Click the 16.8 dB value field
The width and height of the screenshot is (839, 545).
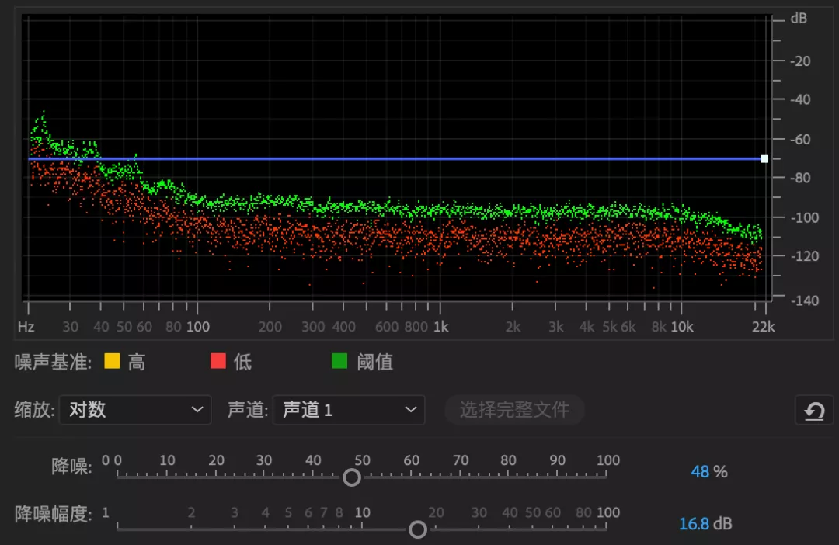click(x=705, y=523)
